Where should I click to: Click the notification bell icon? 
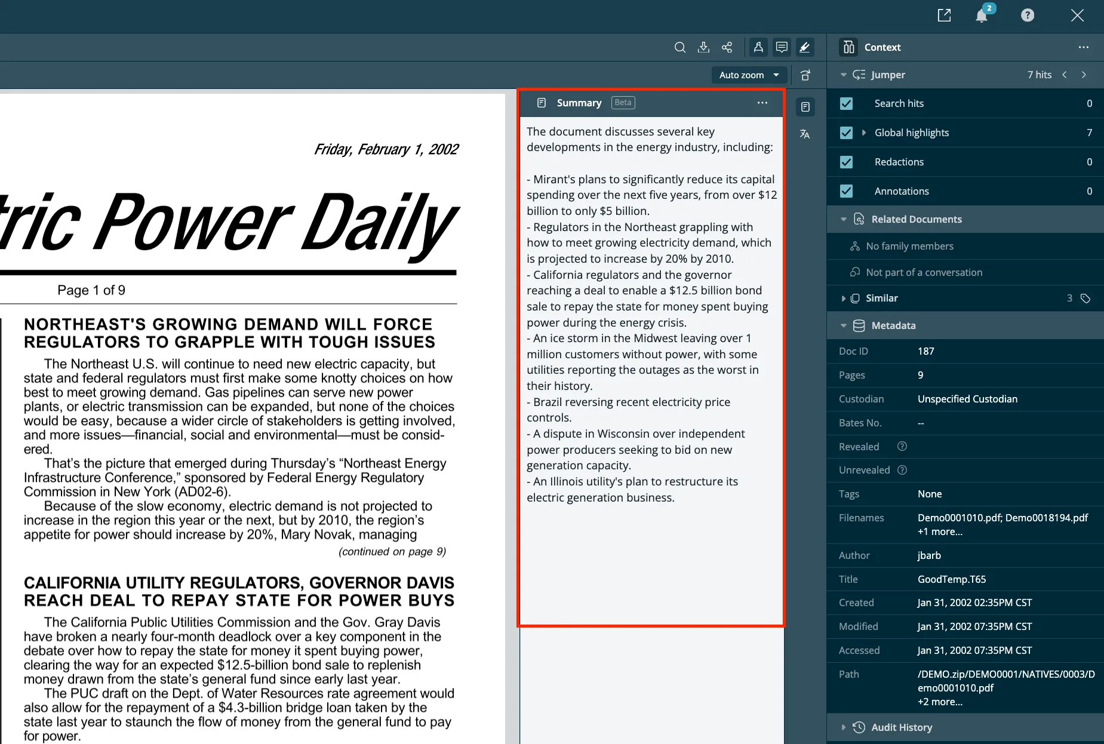[982, 15]
